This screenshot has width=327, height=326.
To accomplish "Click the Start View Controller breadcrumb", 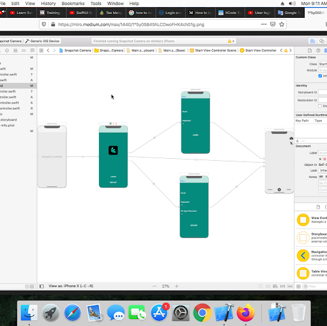I will click(258, 50).
